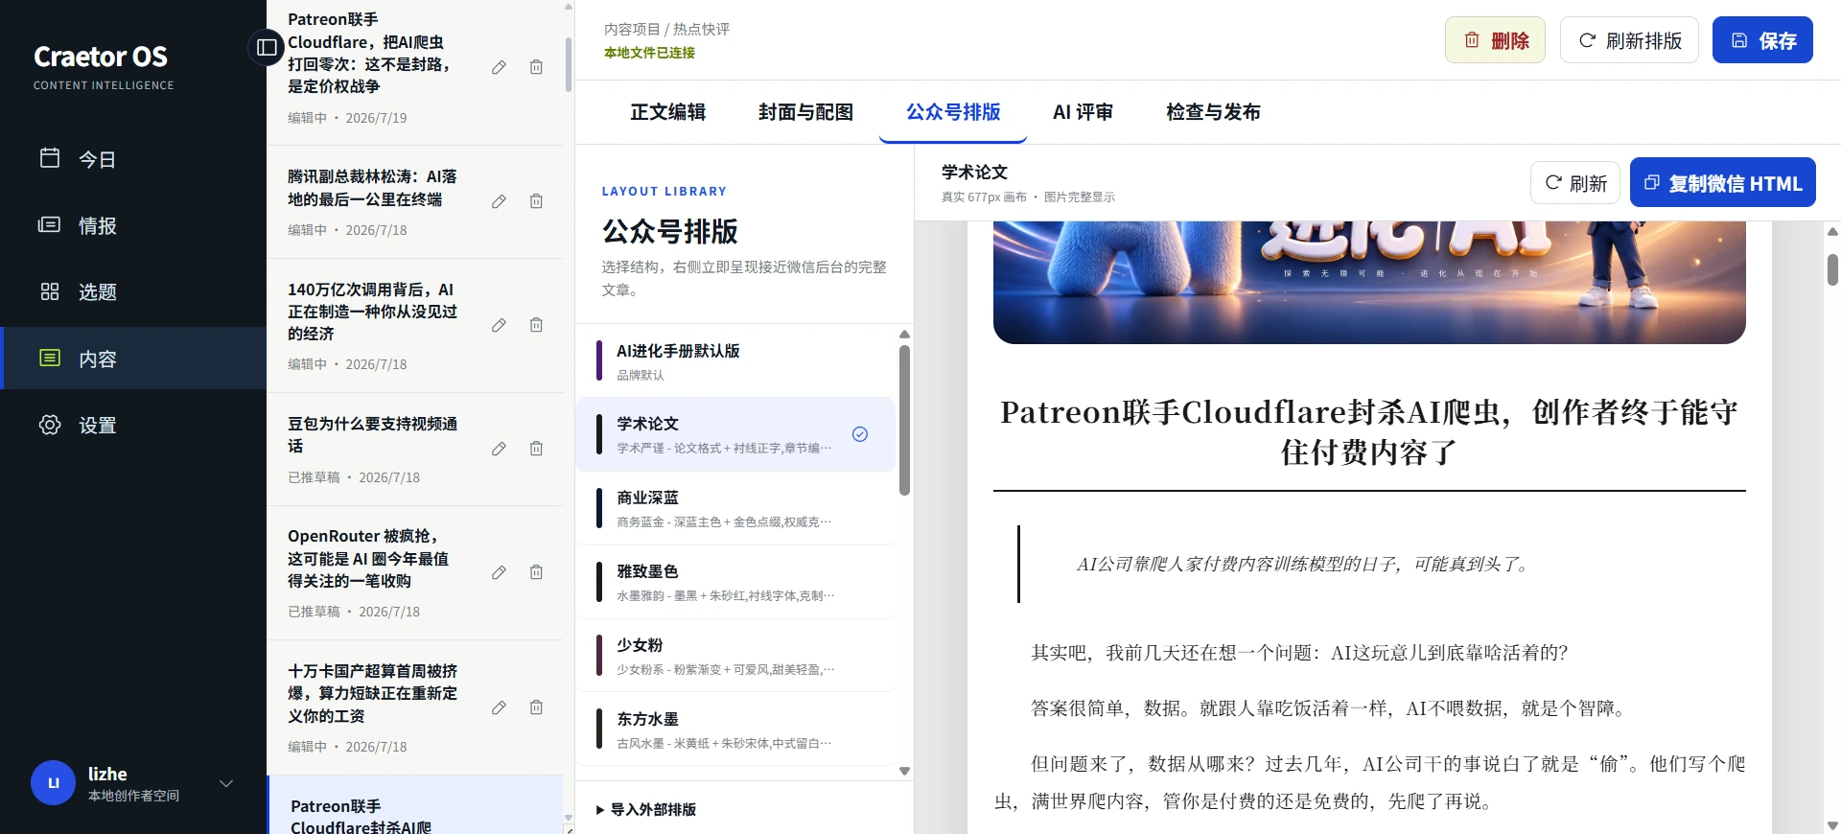Viewport: 1841px width, 834px height.
Task: Delete the 十万卡国产超算 article via trash
Action: [536, 707]
